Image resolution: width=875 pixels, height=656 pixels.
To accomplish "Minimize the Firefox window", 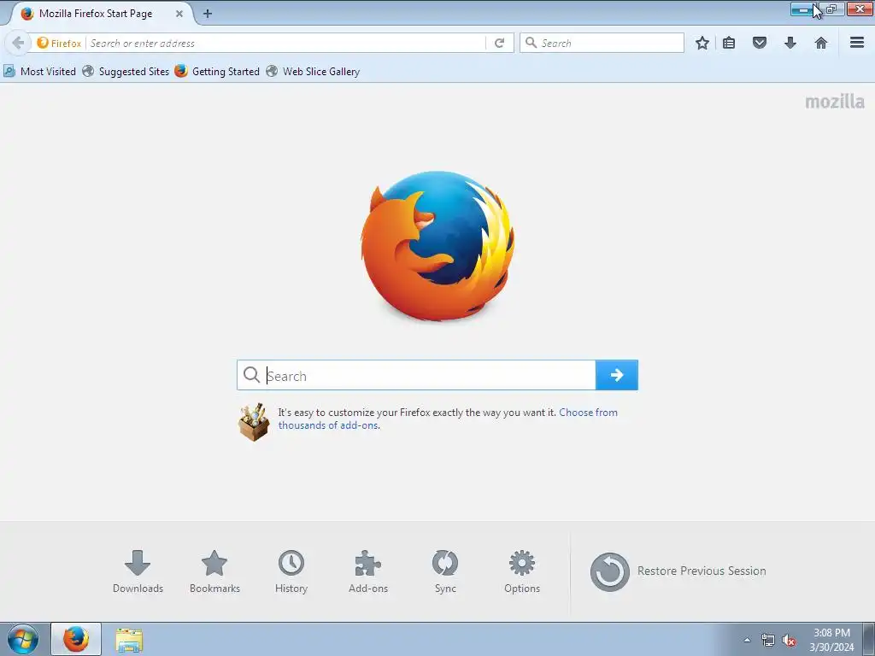I will (802, 9).
